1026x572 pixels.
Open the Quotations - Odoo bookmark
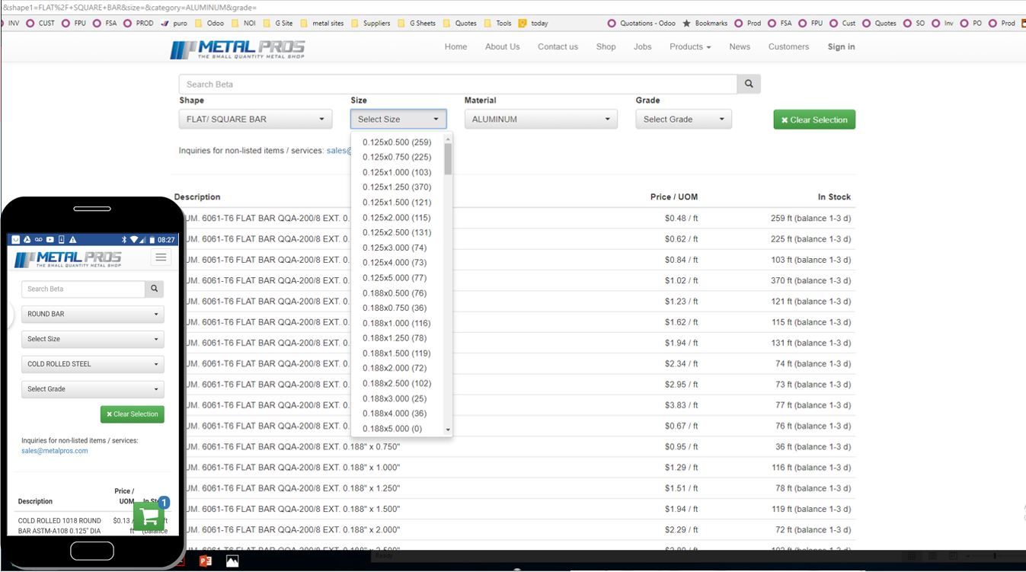[641, 23]
